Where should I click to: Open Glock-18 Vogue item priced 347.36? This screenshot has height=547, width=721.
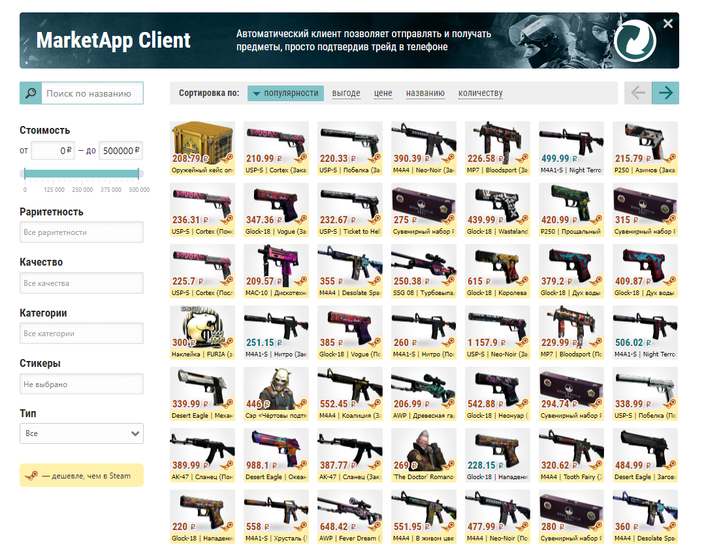tap(276, 210)
